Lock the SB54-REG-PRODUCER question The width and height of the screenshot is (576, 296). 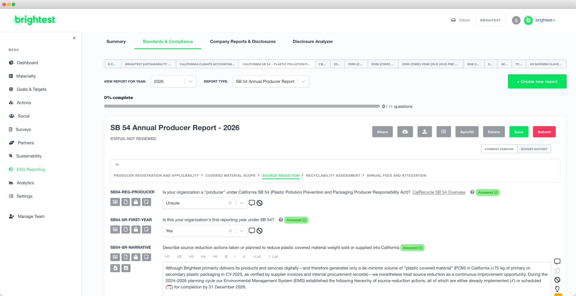pyautogui.click(x=136, y=202)
